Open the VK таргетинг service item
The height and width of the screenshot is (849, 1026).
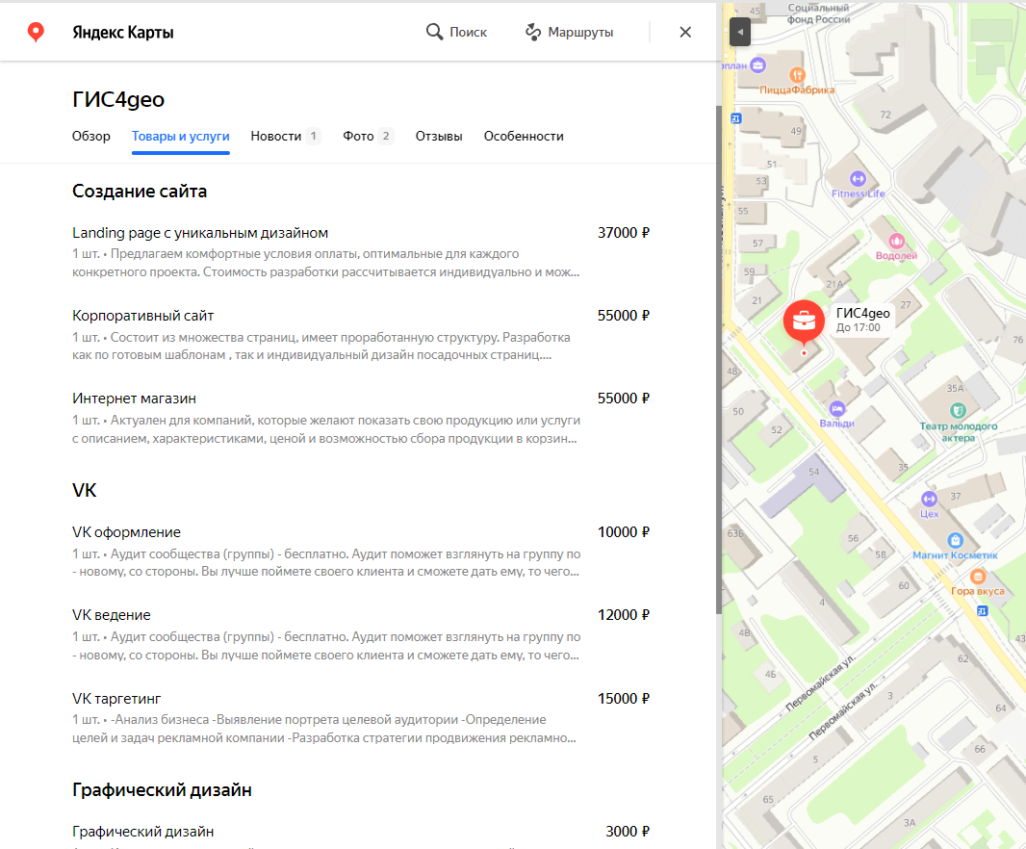[117, 698]
